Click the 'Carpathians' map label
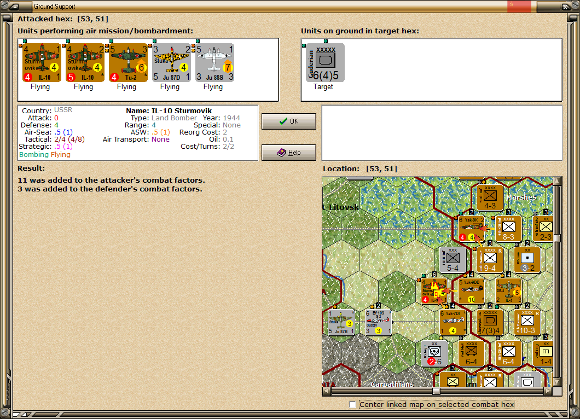Image resolution: width=580 pixels, height=419 pixels. pyautogui.click(x=392, y=384)
